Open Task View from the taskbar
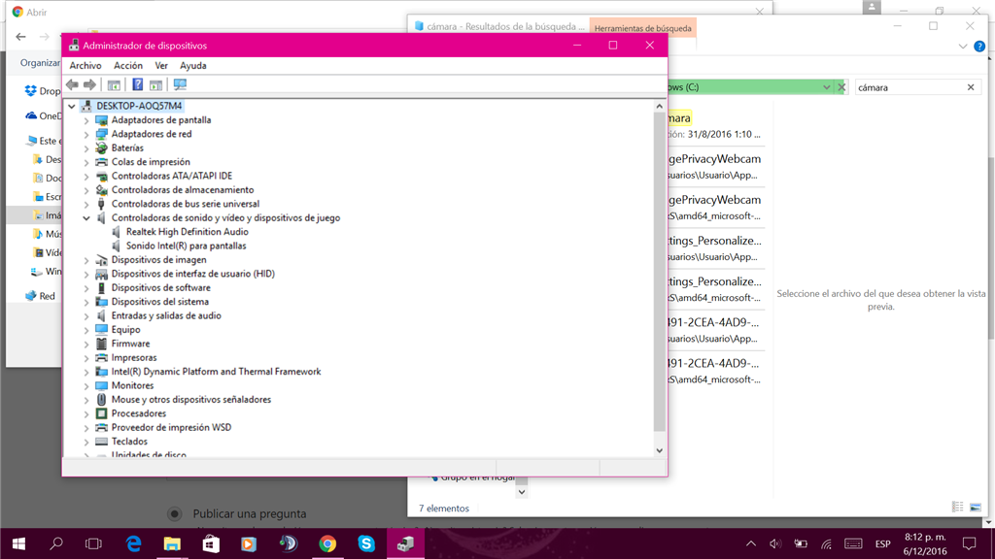Screen dimensions: 995x559 (93, 543)
